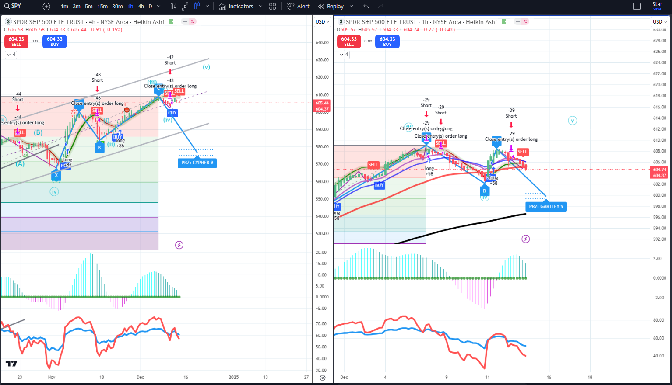
Task: Switch to the 3m timeframe
Action: tap(77, 7)
